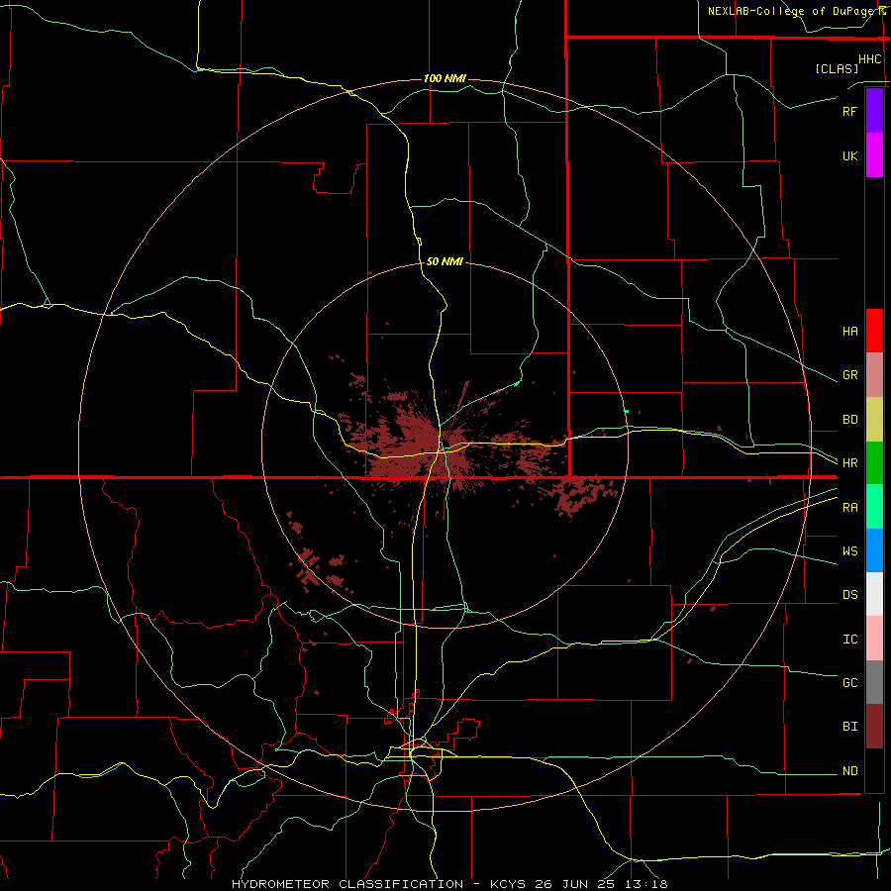Screen dimensions: 891x891
Task: Click the GC label in legend
Action: tap(849, 682)
